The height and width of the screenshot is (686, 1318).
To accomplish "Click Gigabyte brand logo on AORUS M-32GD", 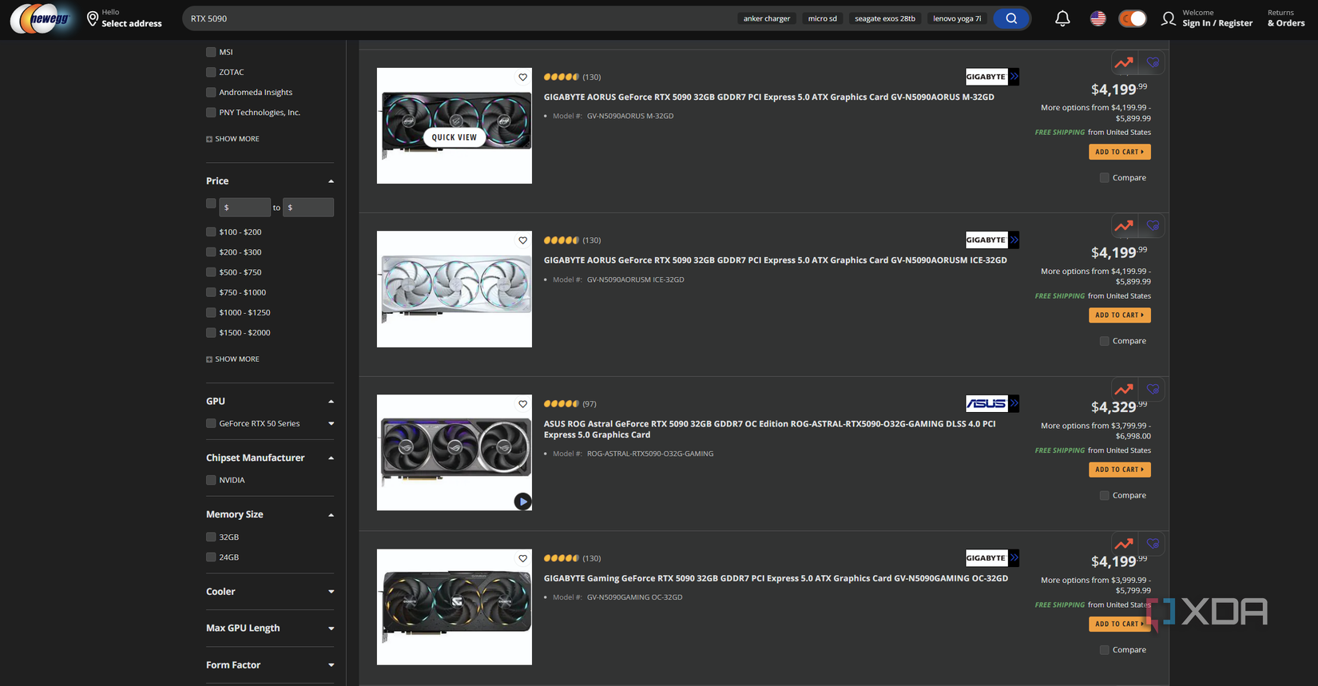I will click(x=992, y=77).
